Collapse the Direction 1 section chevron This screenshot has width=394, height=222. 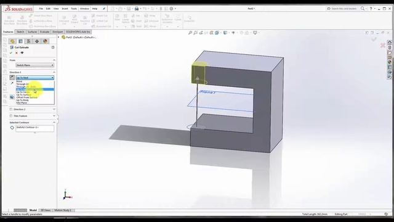point(54,72)
